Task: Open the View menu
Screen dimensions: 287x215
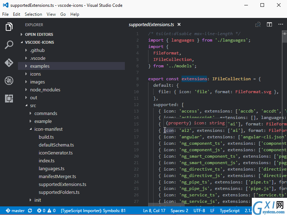Action: pyautogui.click(x=51, y=14)
